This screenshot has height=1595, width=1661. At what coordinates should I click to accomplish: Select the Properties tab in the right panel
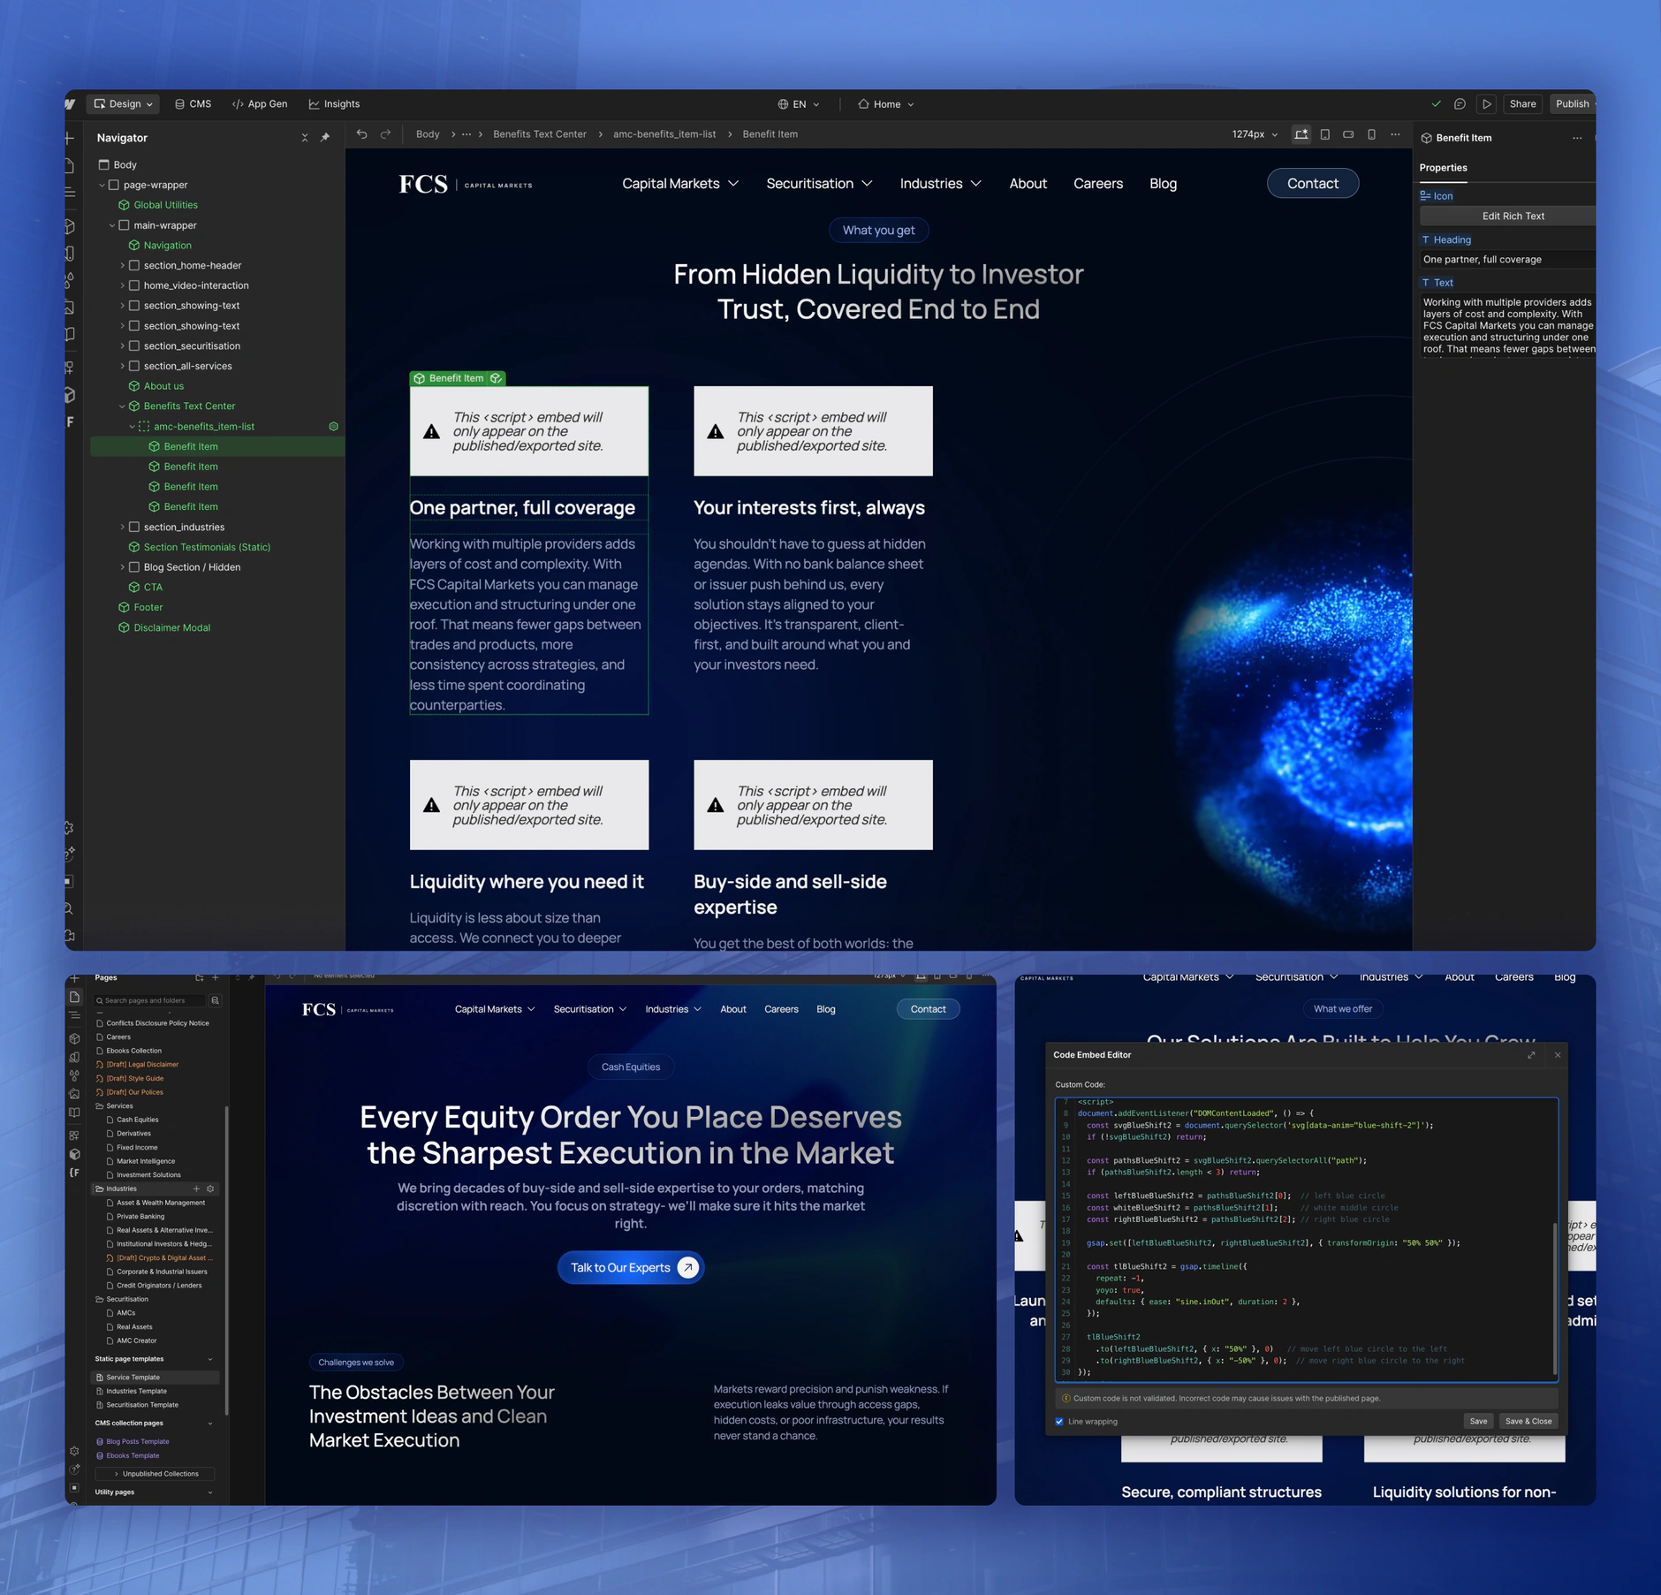(x=1443, y=168)
